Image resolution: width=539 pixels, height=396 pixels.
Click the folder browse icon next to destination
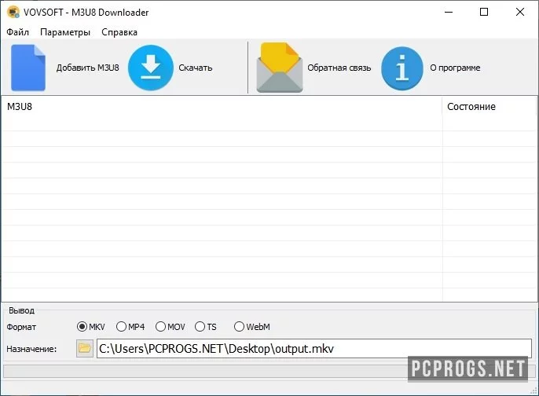[x=85, y=348]
